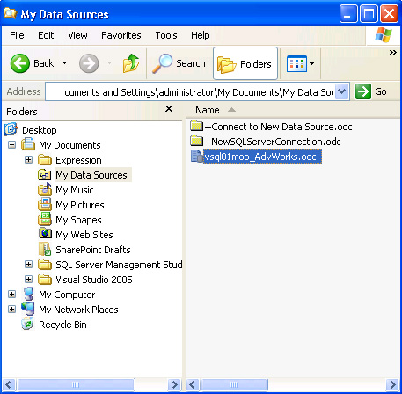Expand the My Computer tree node
This screenshot has height=394, width=402.
pyautogui.click(x=11, y=295)
